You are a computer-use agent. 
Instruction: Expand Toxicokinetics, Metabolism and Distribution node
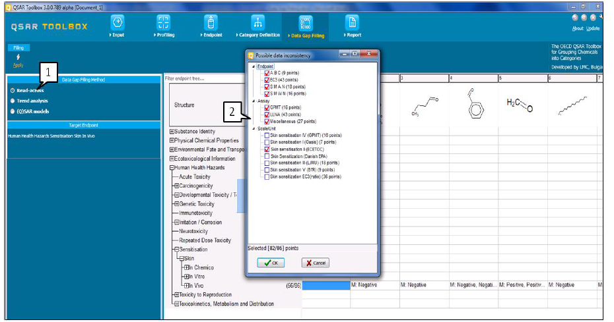point(176,304)
